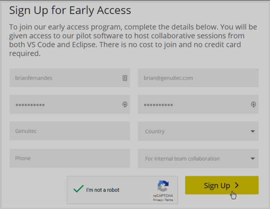Select the confirm password input field
The width and height of the screenshot is (270, 209).
(x=198, y=104)
